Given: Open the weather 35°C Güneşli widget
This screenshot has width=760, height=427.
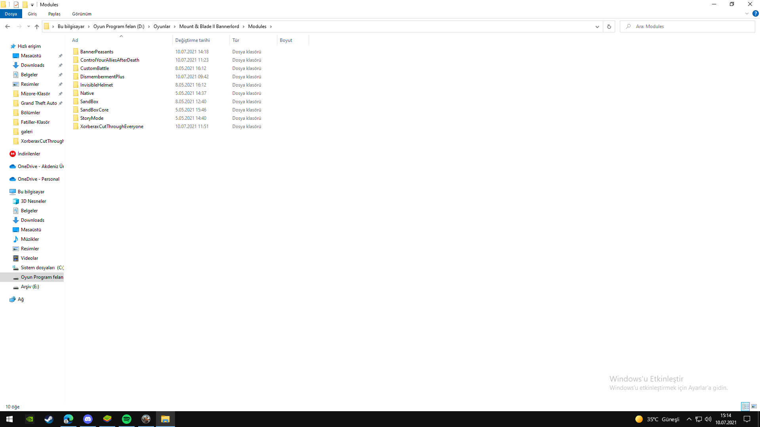Looking at the screenshot, I should tap(657, 419).
